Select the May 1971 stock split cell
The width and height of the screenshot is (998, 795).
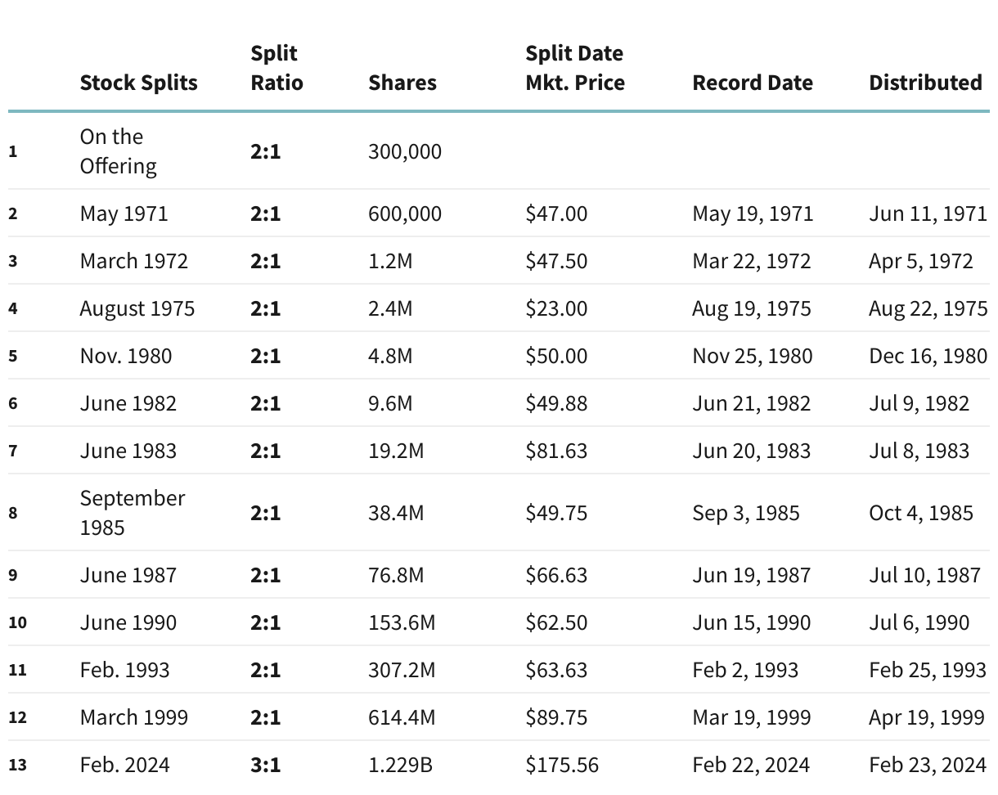[124, 213]
